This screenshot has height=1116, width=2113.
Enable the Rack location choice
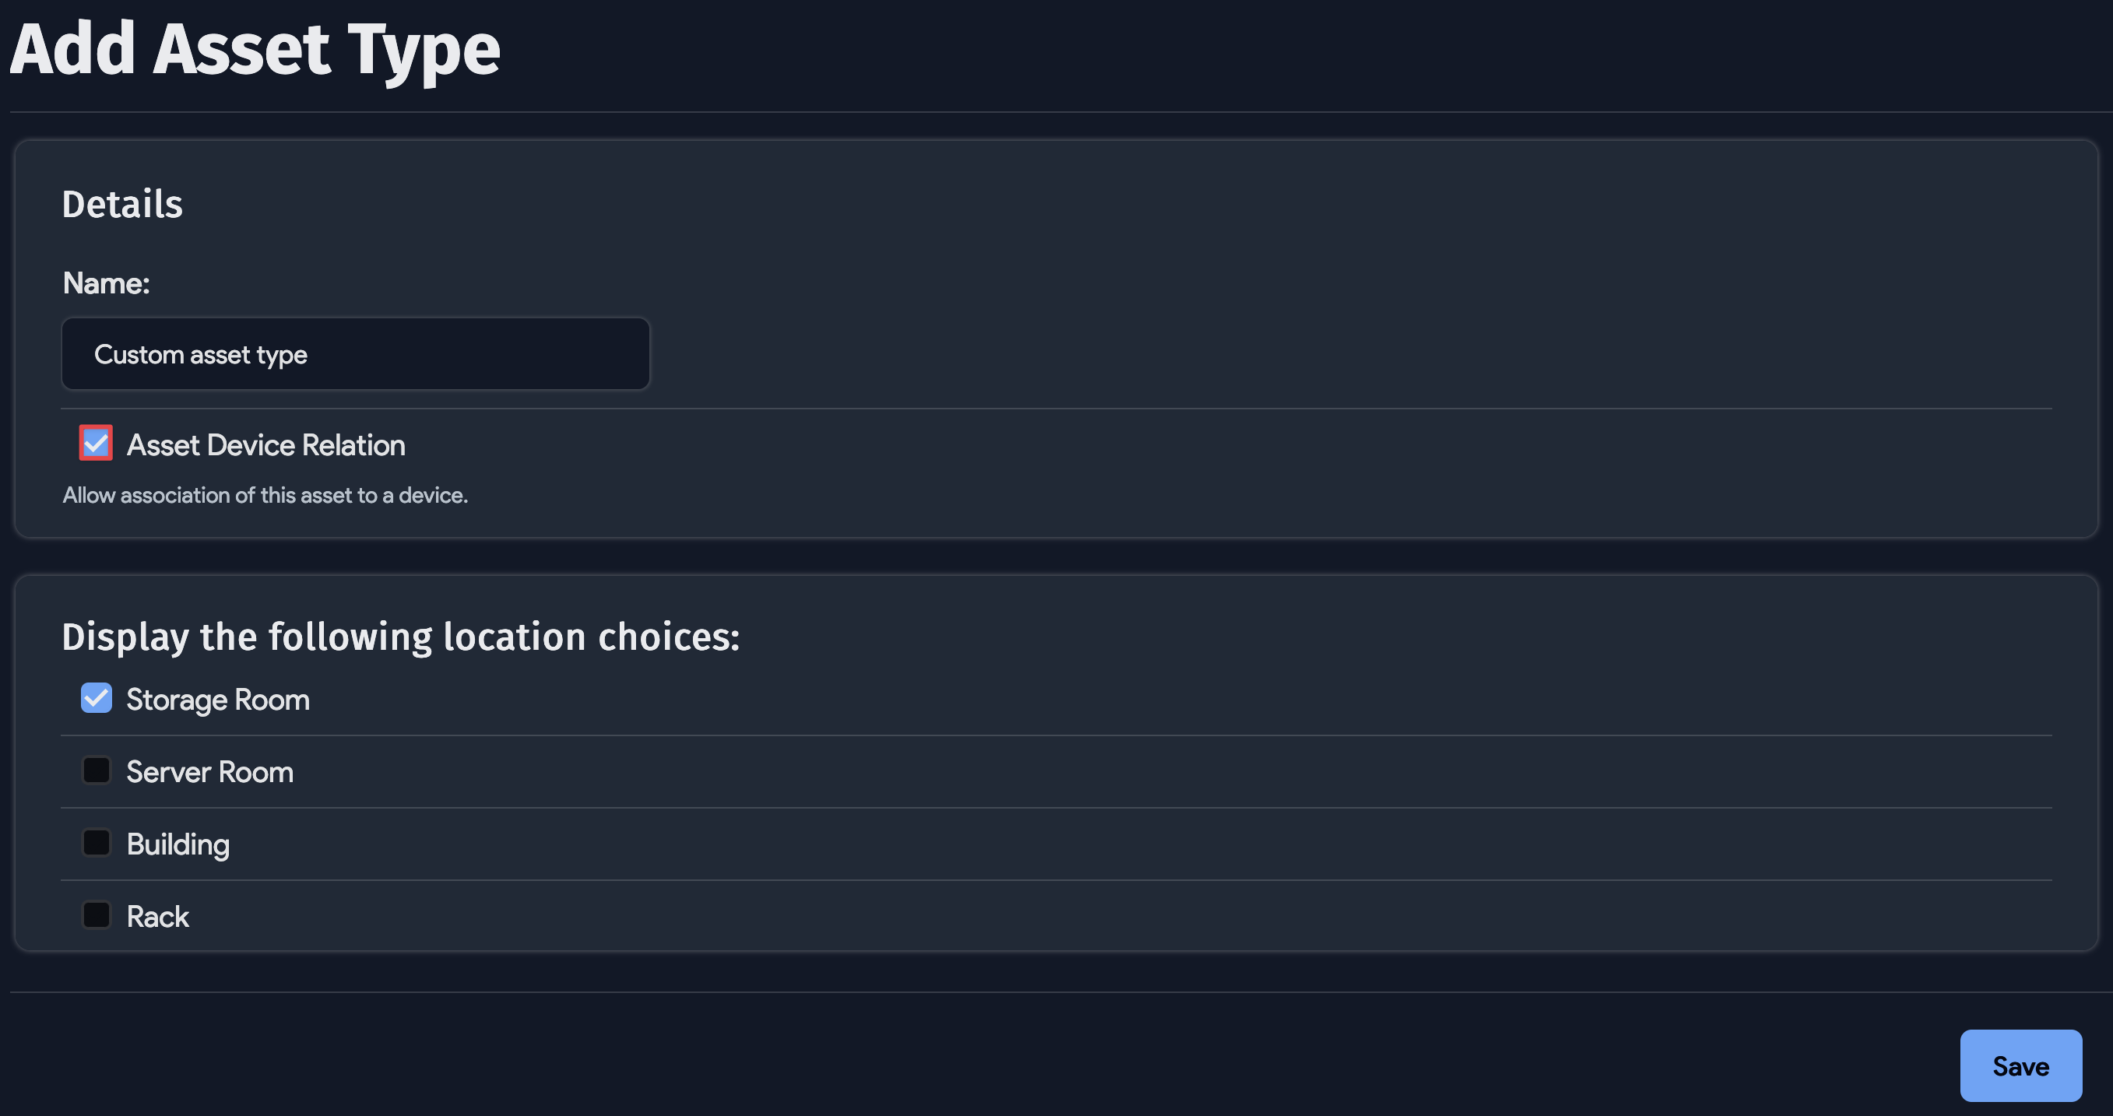click(x=96, y=914)
